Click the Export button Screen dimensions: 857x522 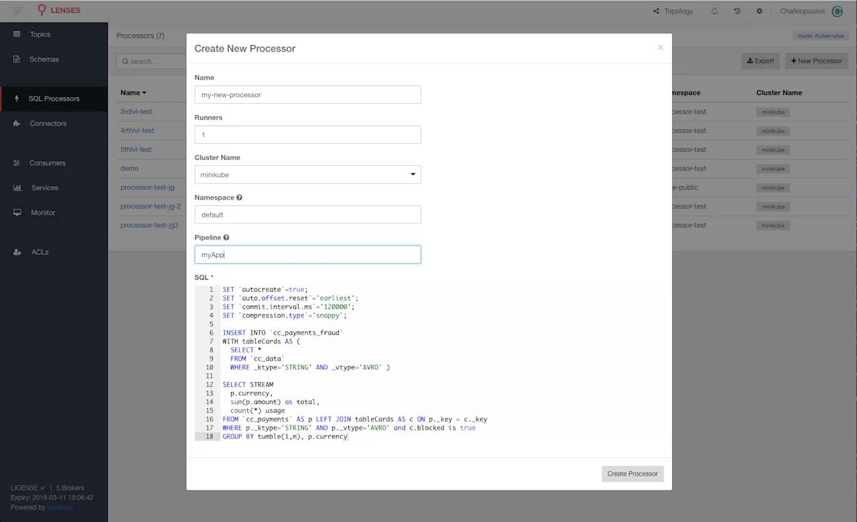(x=760, y=60)
